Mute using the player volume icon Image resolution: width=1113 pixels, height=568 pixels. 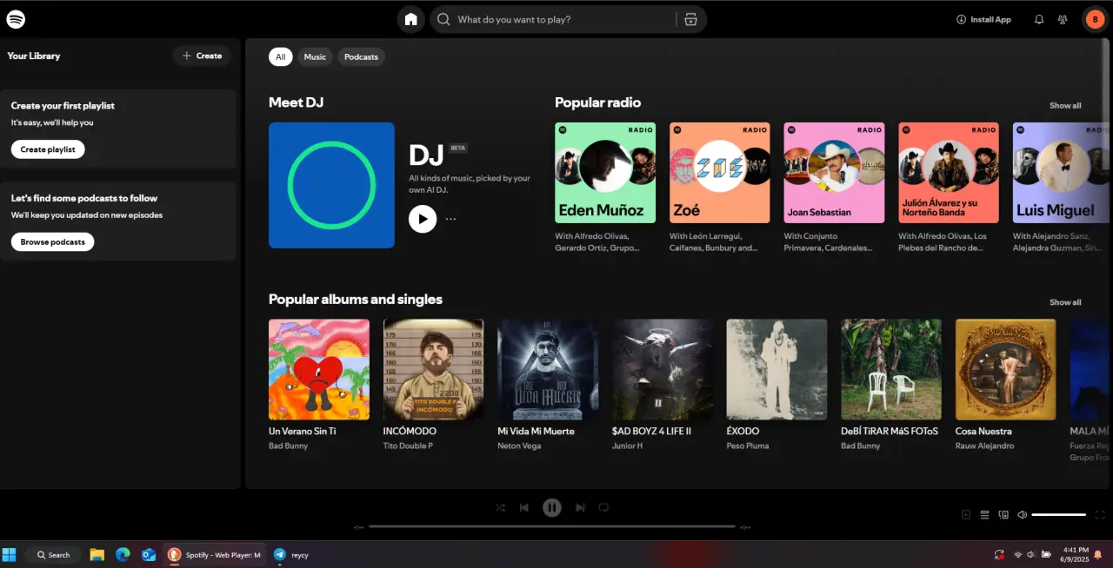point(1023,515)
